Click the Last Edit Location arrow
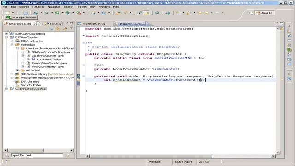295x166 pixels. pyautogui.click(x=200, y=13)
